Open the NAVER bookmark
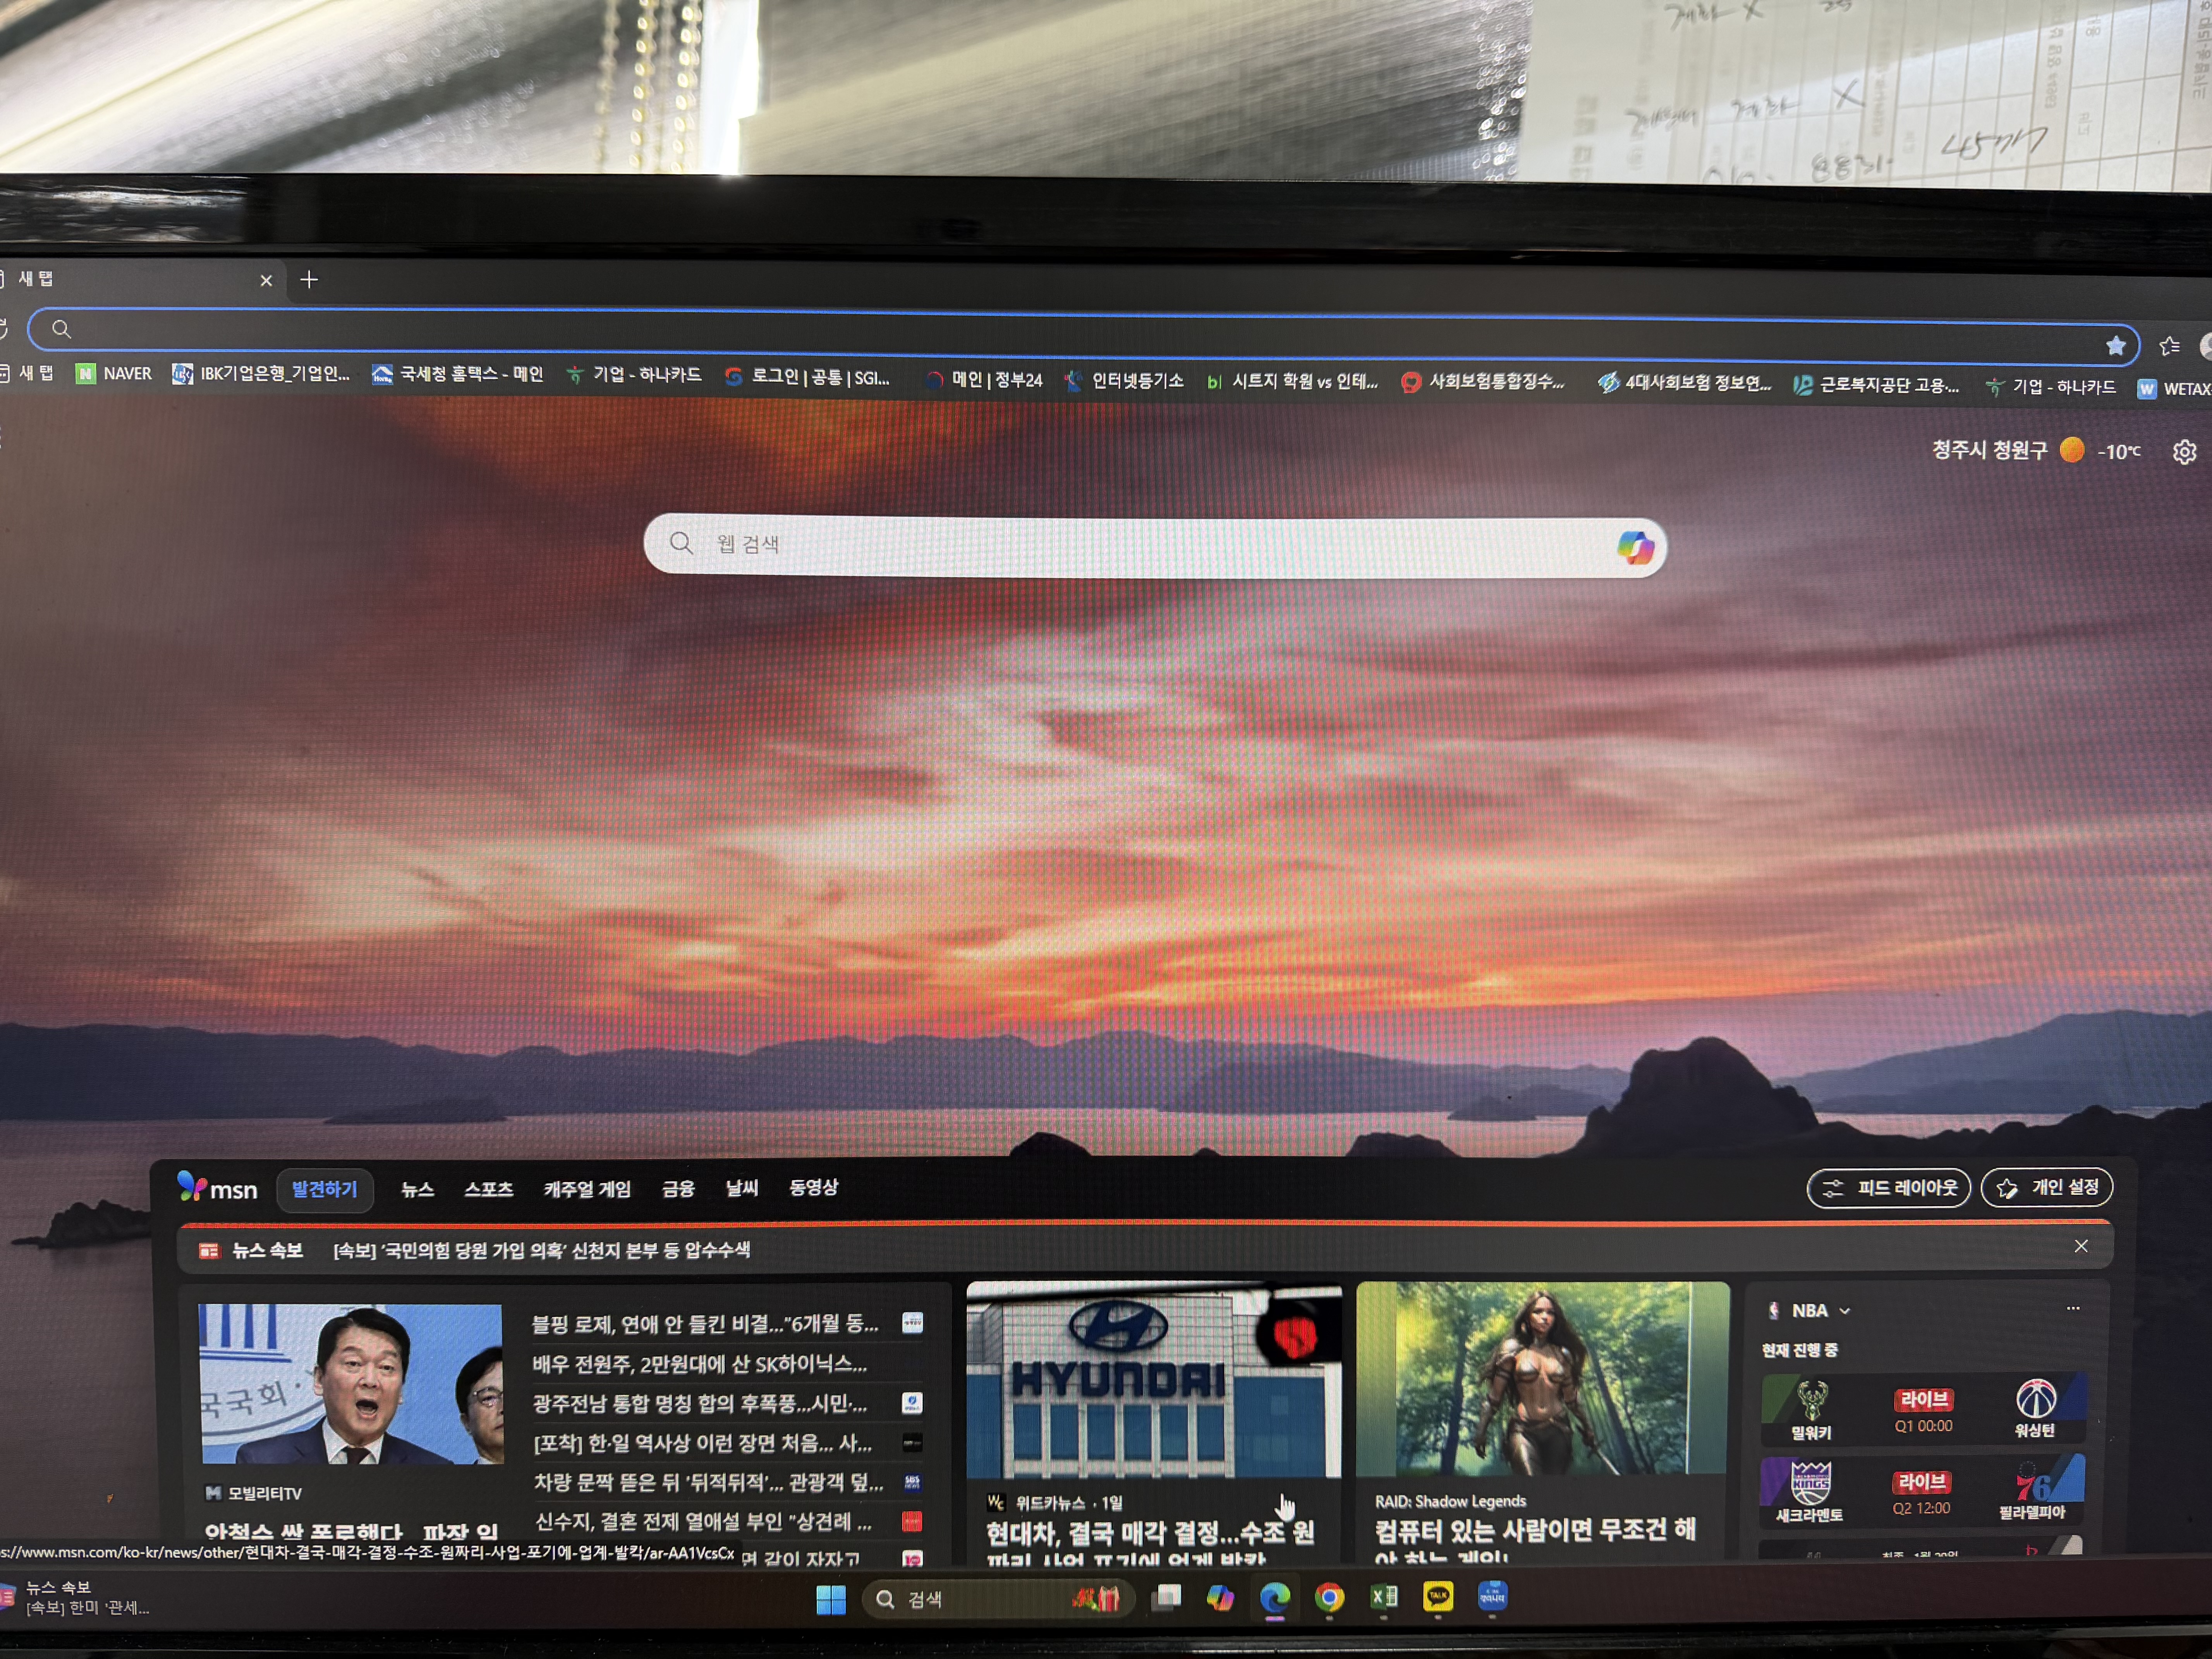The image size is (2212, 1659). (114, 374)
